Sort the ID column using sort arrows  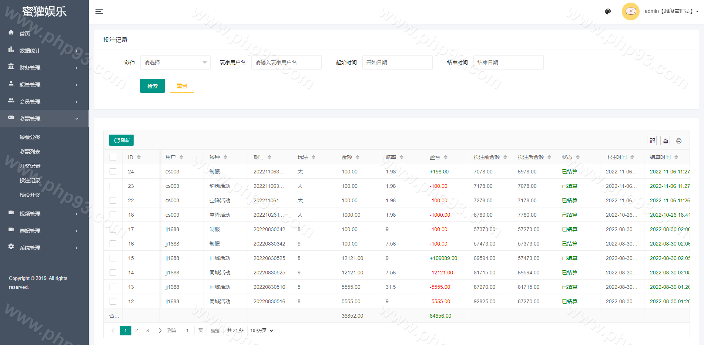coord(139,157)
